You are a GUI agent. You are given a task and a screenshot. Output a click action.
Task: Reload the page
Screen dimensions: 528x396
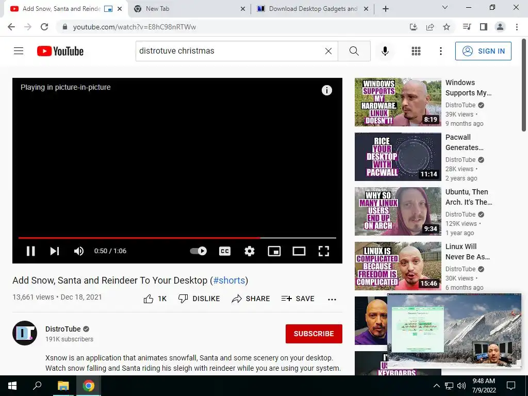point(44,27)
